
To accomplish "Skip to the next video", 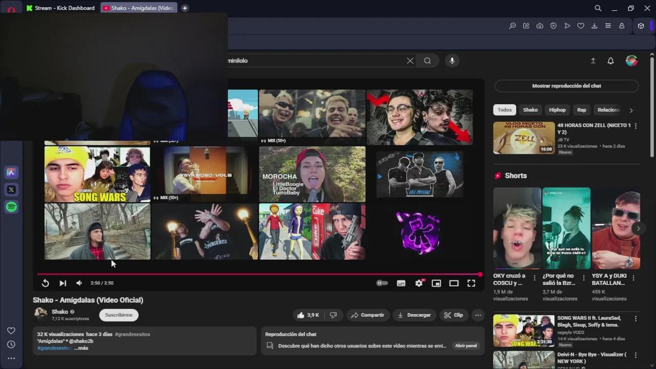I will pos(63,282).
